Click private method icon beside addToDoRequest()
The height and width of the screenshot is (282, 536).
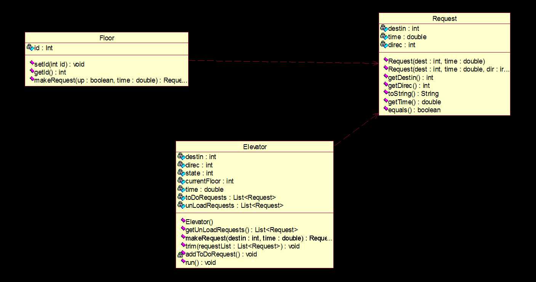[181, 253]
